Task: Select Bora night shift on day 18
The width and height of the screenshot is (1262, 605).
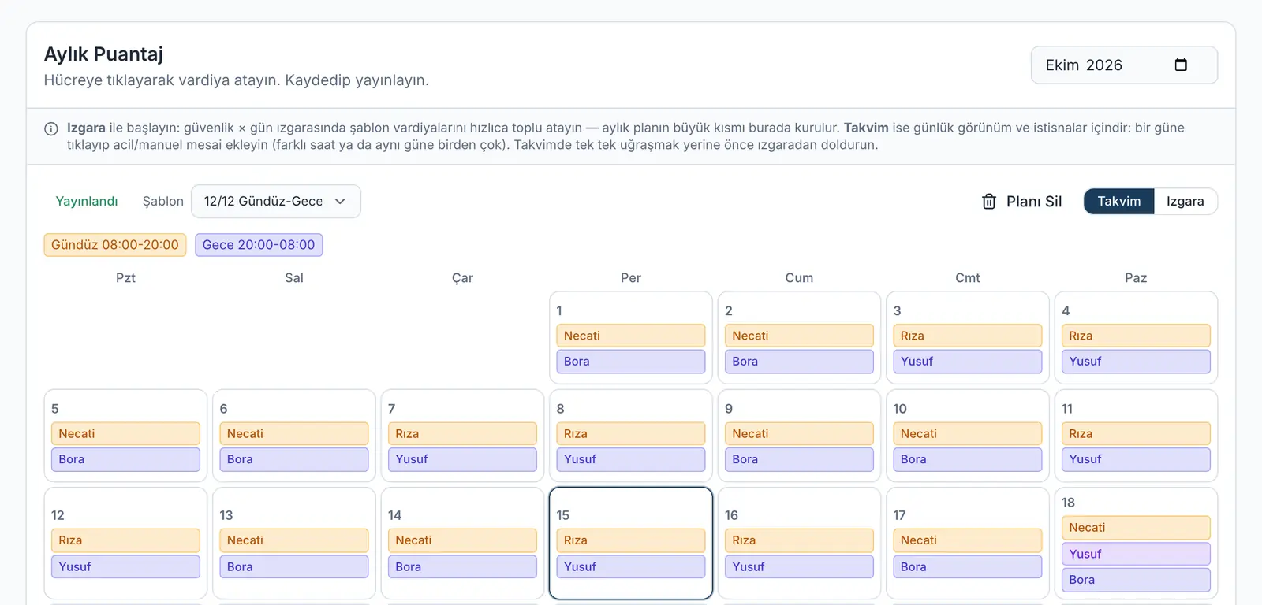Action: point(1136,580)
